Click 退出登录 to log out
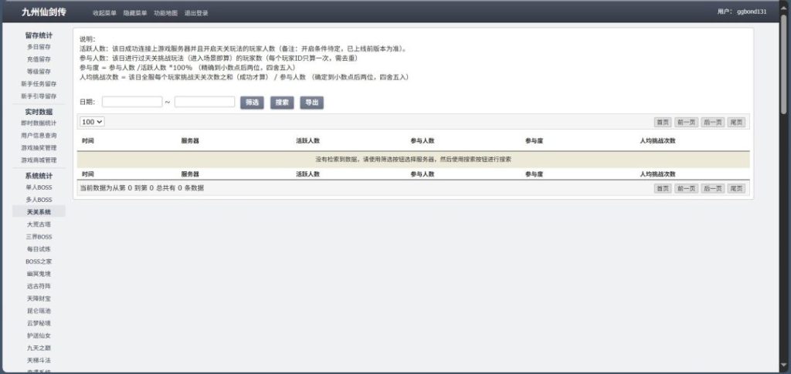 196,13
